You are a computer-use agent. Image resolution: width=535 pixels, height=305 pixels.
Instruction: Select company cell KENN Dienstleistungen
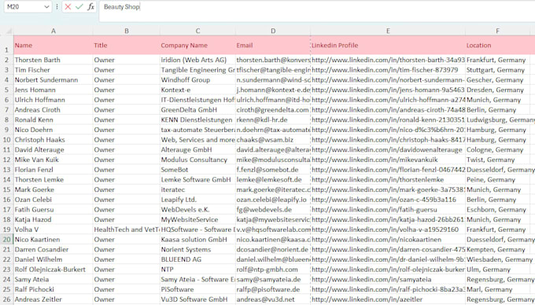click(197, 120)
